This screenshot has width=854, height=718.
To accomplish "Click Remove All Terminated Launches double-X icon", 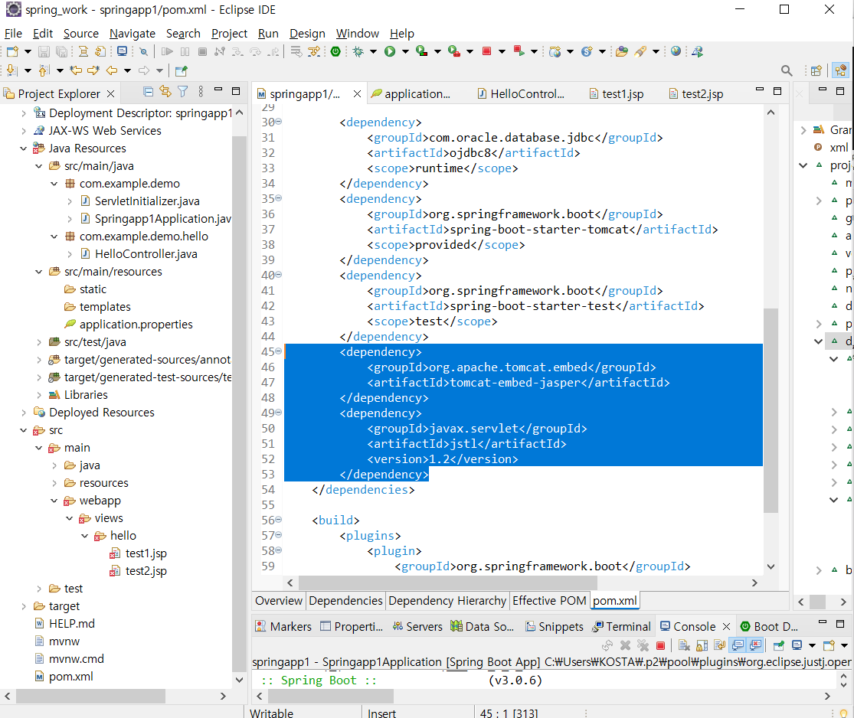I will click(643, 645).
